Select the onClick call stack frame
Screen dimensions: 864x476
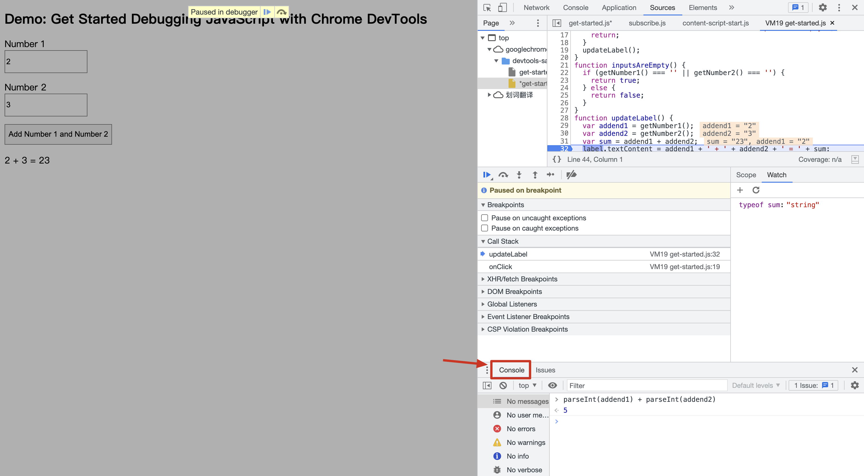click(x=500, y=267)
